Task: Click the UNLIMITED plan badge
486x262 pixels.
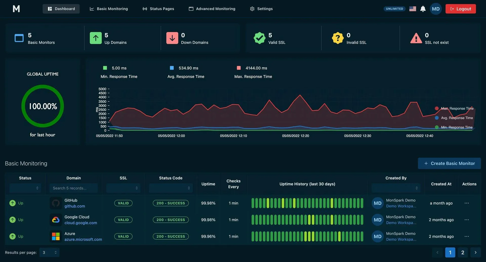Action: click(x=394, y=9)
